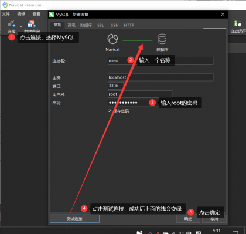The height and width of the screenshot is (234, 246).
Task: Click the QQ penguin icon in system tray
Action: pos(158,233)
